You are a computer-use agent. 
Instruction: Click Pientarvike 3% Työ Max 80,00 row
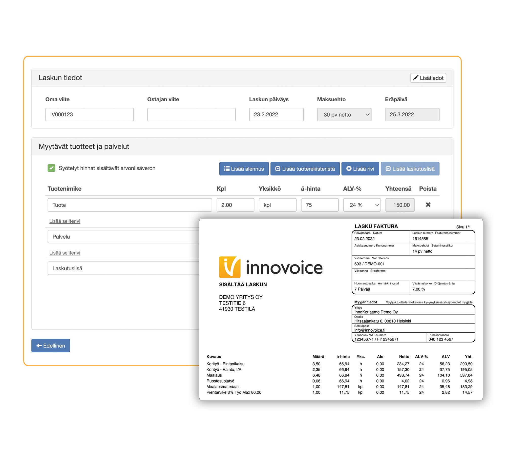[x=339, y=392]
